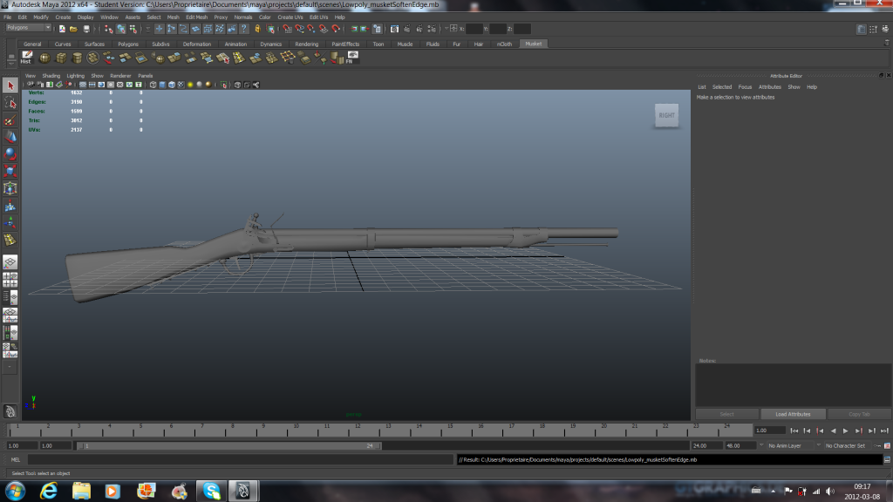Switch to single perspective view layout
893x502 pixels.
[10, 261]
